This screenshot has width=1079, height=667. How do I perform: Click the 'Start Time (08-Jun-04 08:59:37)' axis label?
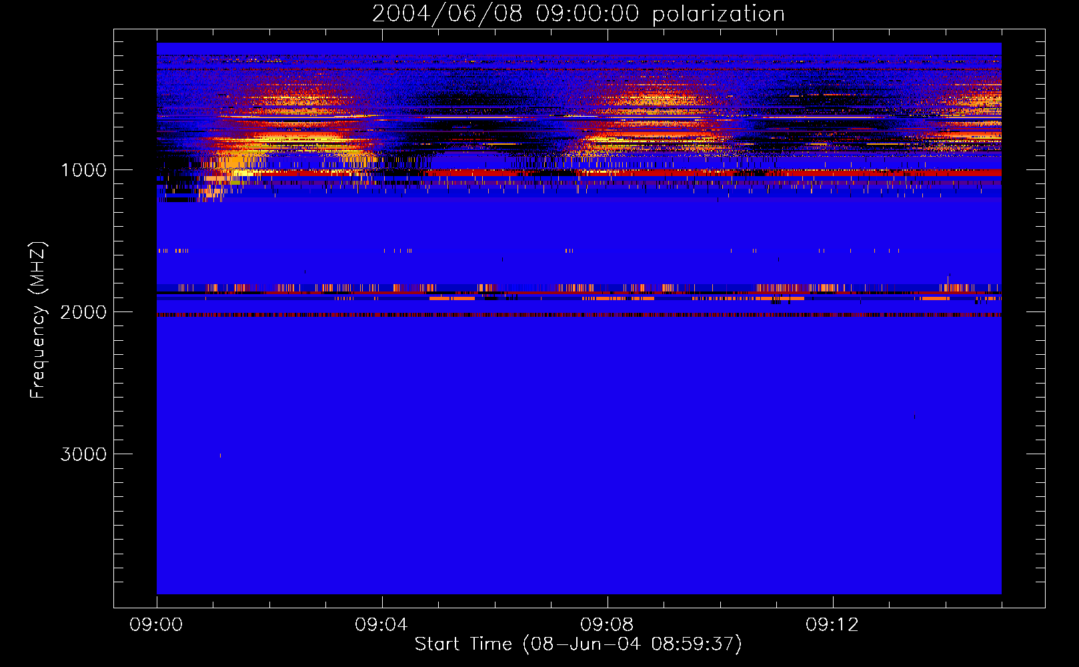(x=578, y=644)
